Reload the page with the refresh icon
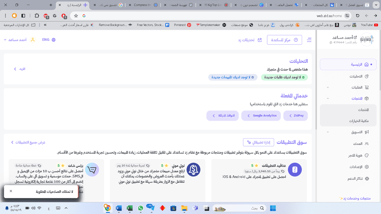 click(x=358, y=16)
